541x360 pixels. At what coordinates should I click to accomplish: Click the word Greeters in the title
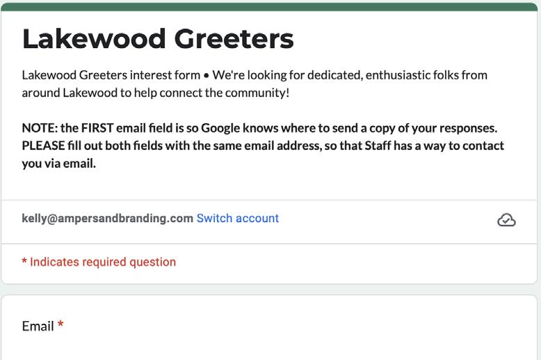234,39
